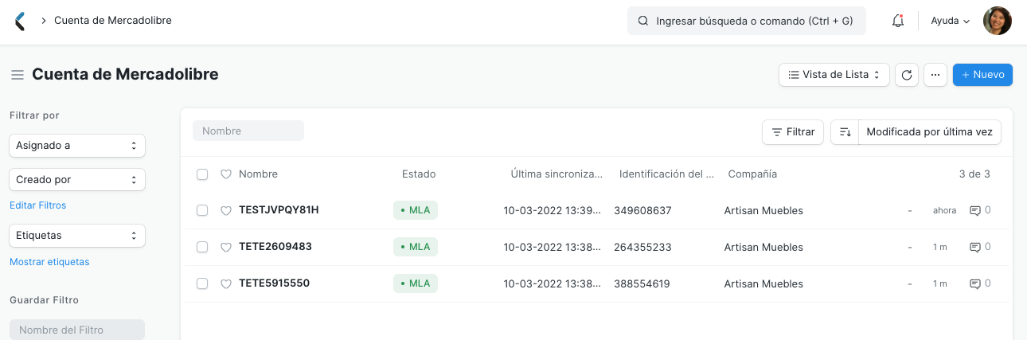Open the Creado por filter dropdown
1027x340 pixels.
click(x=77, y=179)
